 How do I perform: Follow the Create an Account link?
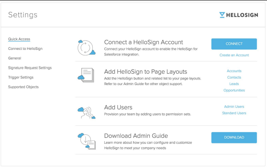tap(234, 55)
